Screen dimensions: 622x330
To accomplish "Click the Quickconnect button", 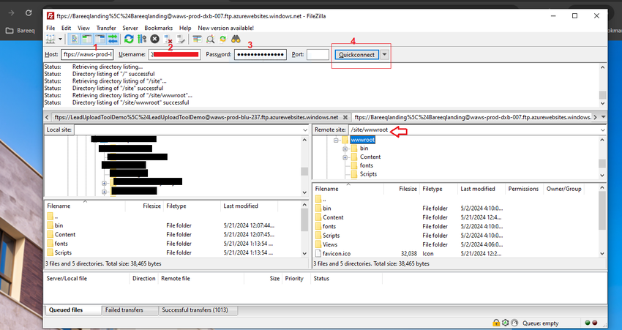I will point(356,55).
